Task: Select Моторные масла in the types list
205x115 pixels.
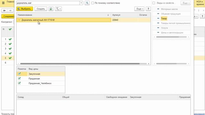Action: [169, 9]
